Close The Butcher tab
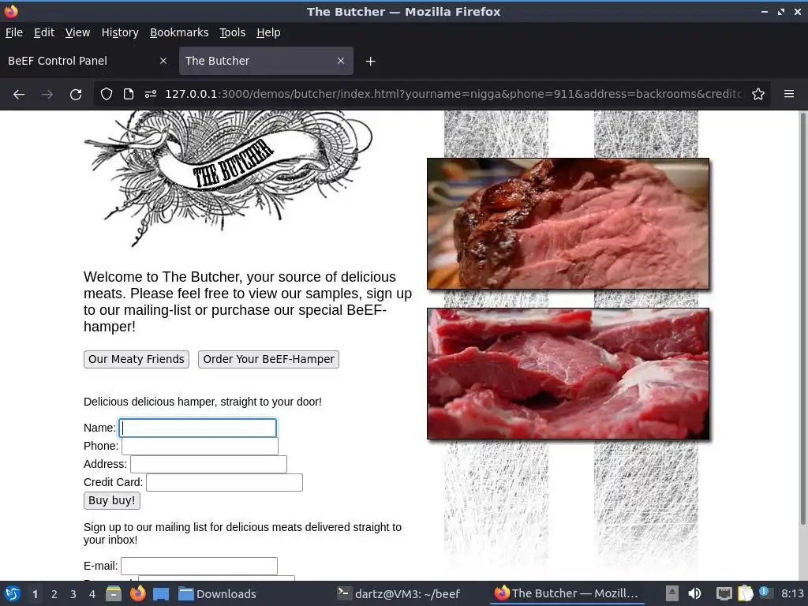This screenshot has height=606, width=808. (341, 61)
